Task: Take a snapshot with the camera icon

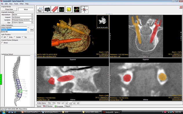Action: click(x=47, y=10)
